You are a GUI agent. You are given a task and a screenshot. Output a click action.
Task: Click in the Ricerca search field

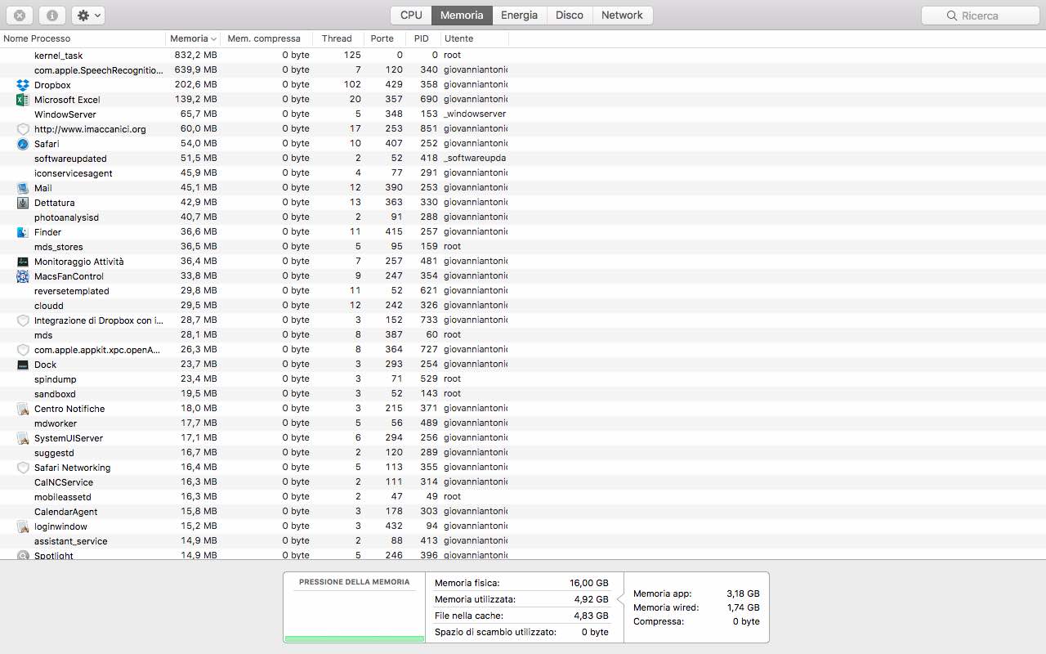(x=980, y=16)
